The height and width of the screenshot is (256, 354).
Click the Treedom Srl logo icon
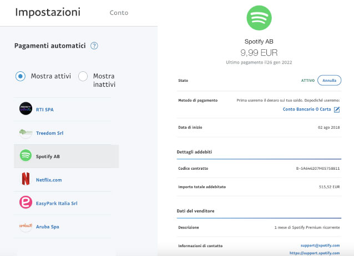[x=26, y=133]
